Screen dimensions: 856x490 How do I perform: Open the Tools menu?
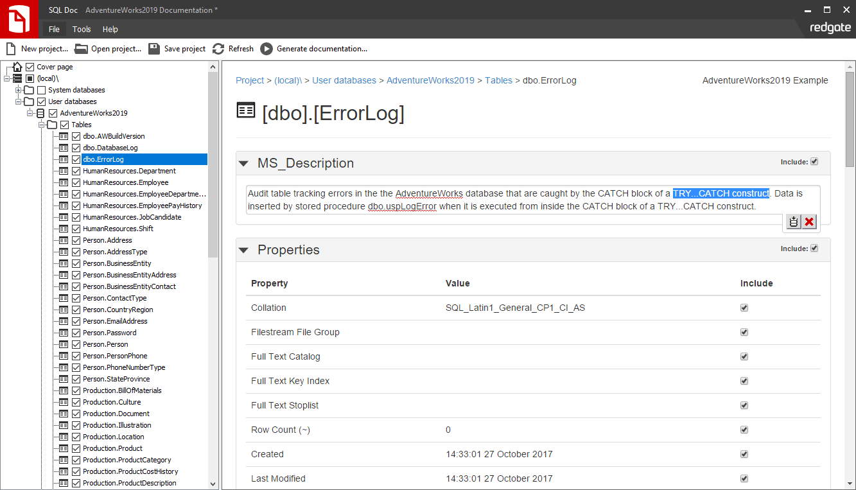81,29
